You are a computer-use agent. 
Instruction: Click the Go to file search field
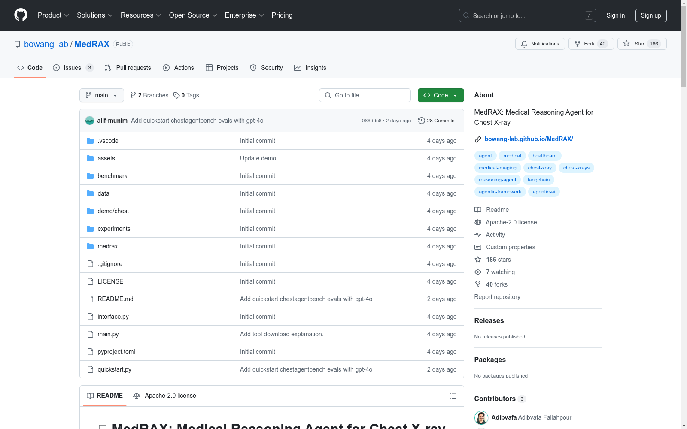pyautogui.click(x=365, y=95)
